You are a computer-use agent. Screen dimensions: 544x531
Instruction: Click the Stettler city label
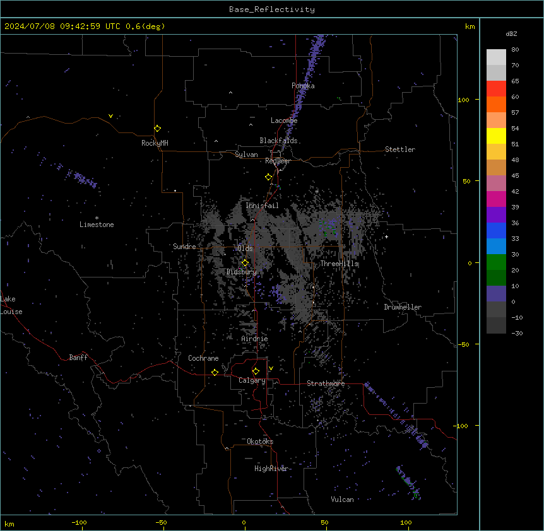(x=400, y=149)
